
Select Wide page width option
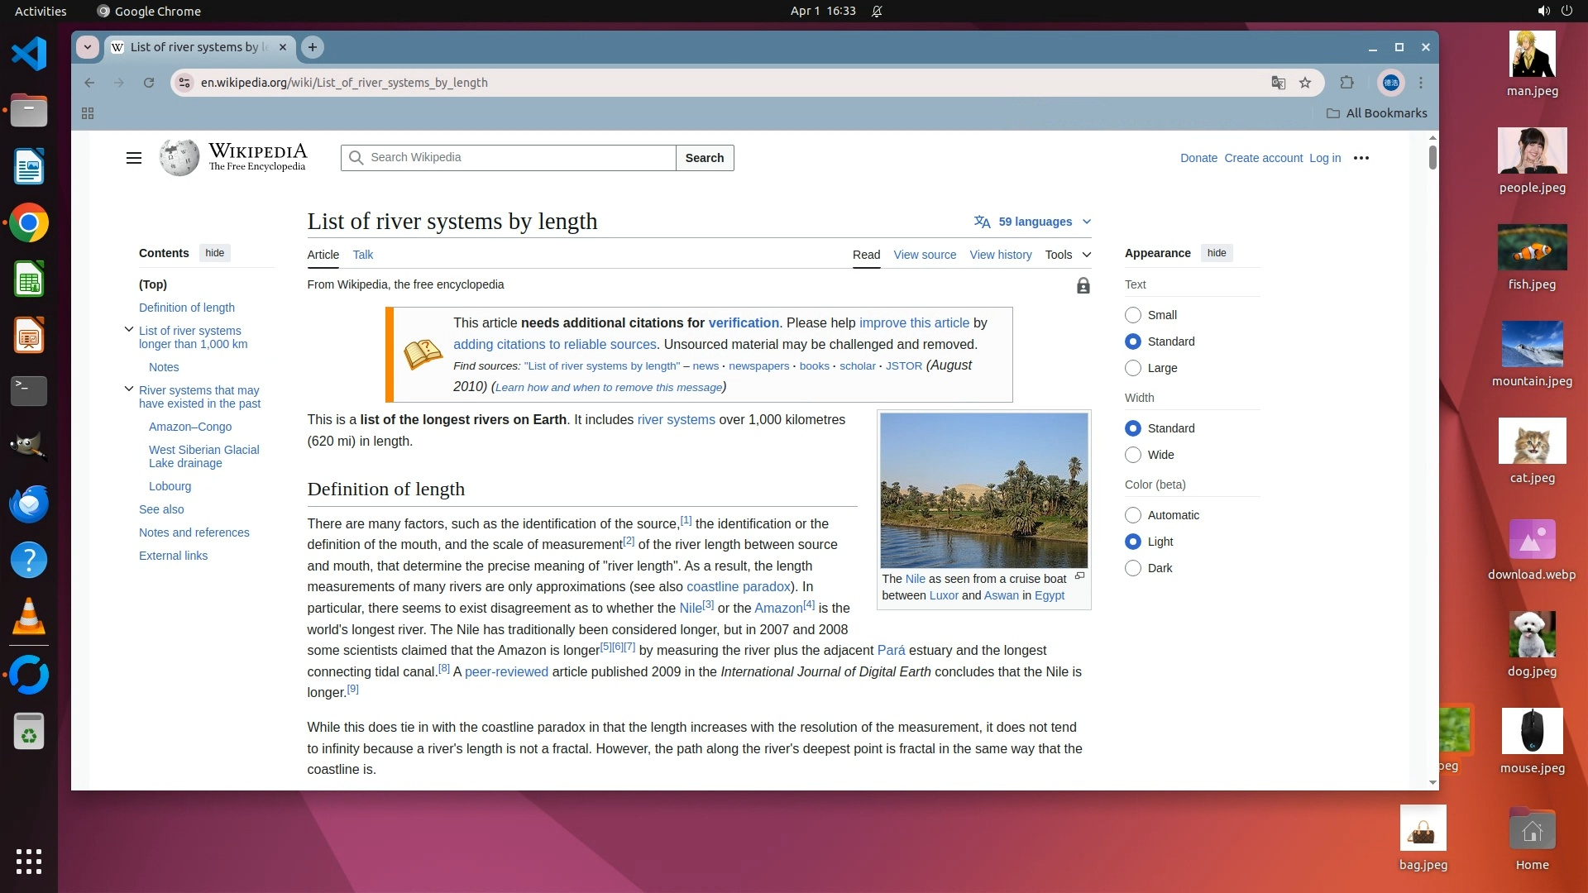point(1133,455)
